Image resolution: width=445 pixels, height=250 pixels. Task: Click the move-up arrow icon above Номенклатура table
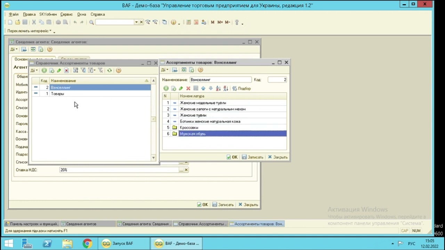pyautogui.click(x=203, y=89)
